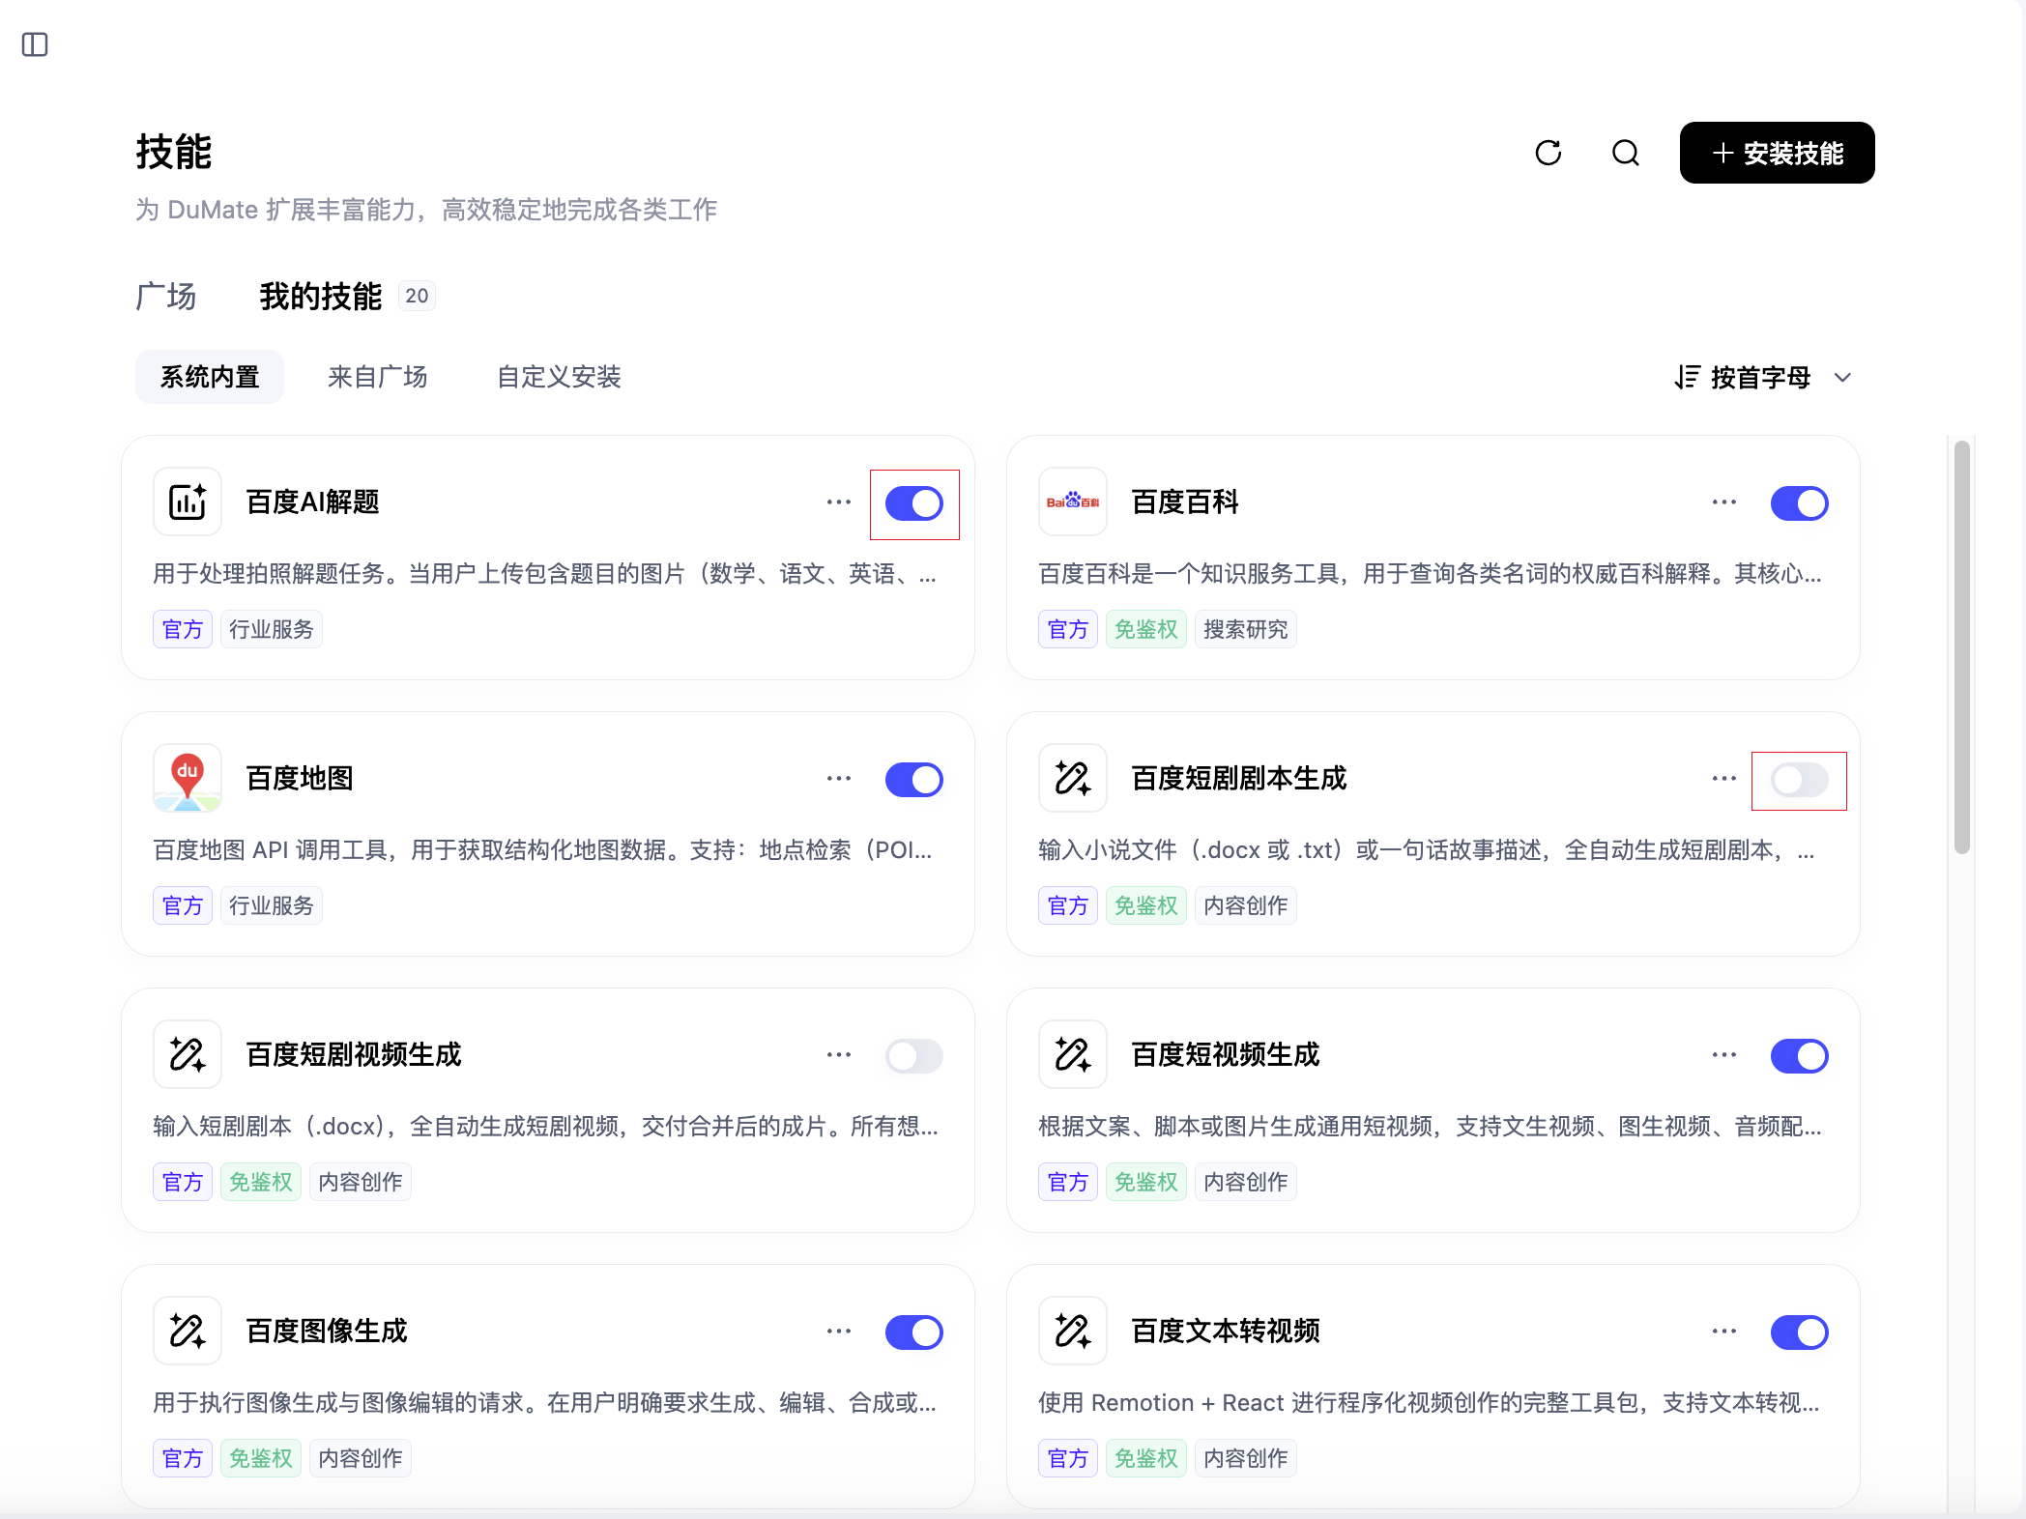This screenshot has width=2026, height=1519.
Task: Click the 百度图像生成 wand icon
Action: tap(188, 1331)
